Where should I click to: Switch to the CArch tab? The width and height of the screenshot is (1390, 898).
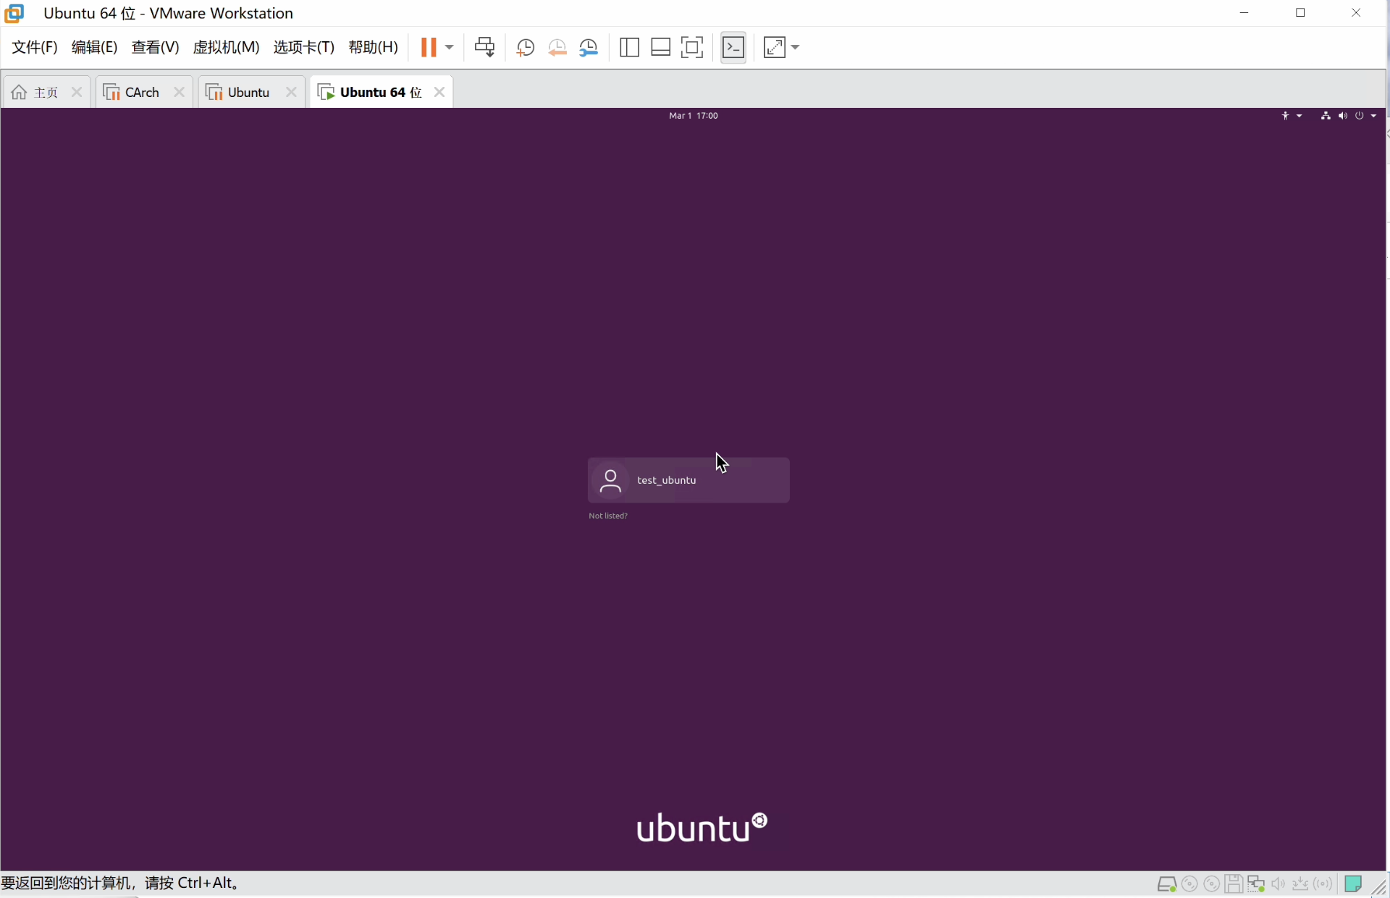(x=143, y=92)
